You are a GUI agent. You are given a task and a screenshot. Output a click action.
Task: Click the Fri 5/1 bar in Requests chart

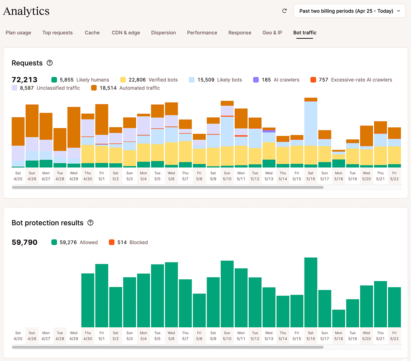click(102, 136)
